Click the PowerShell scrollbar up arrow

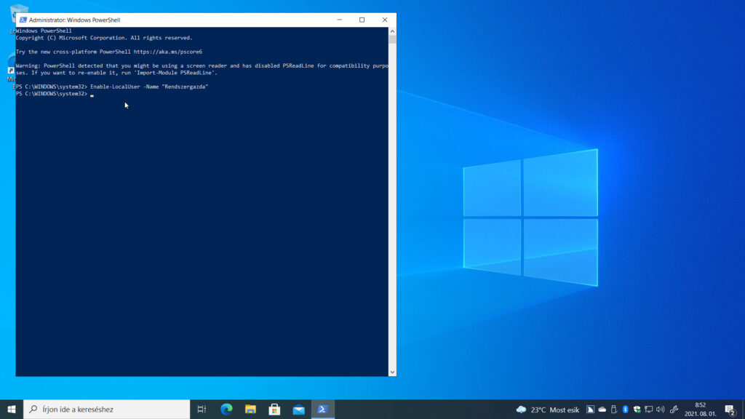click(392, 31)
